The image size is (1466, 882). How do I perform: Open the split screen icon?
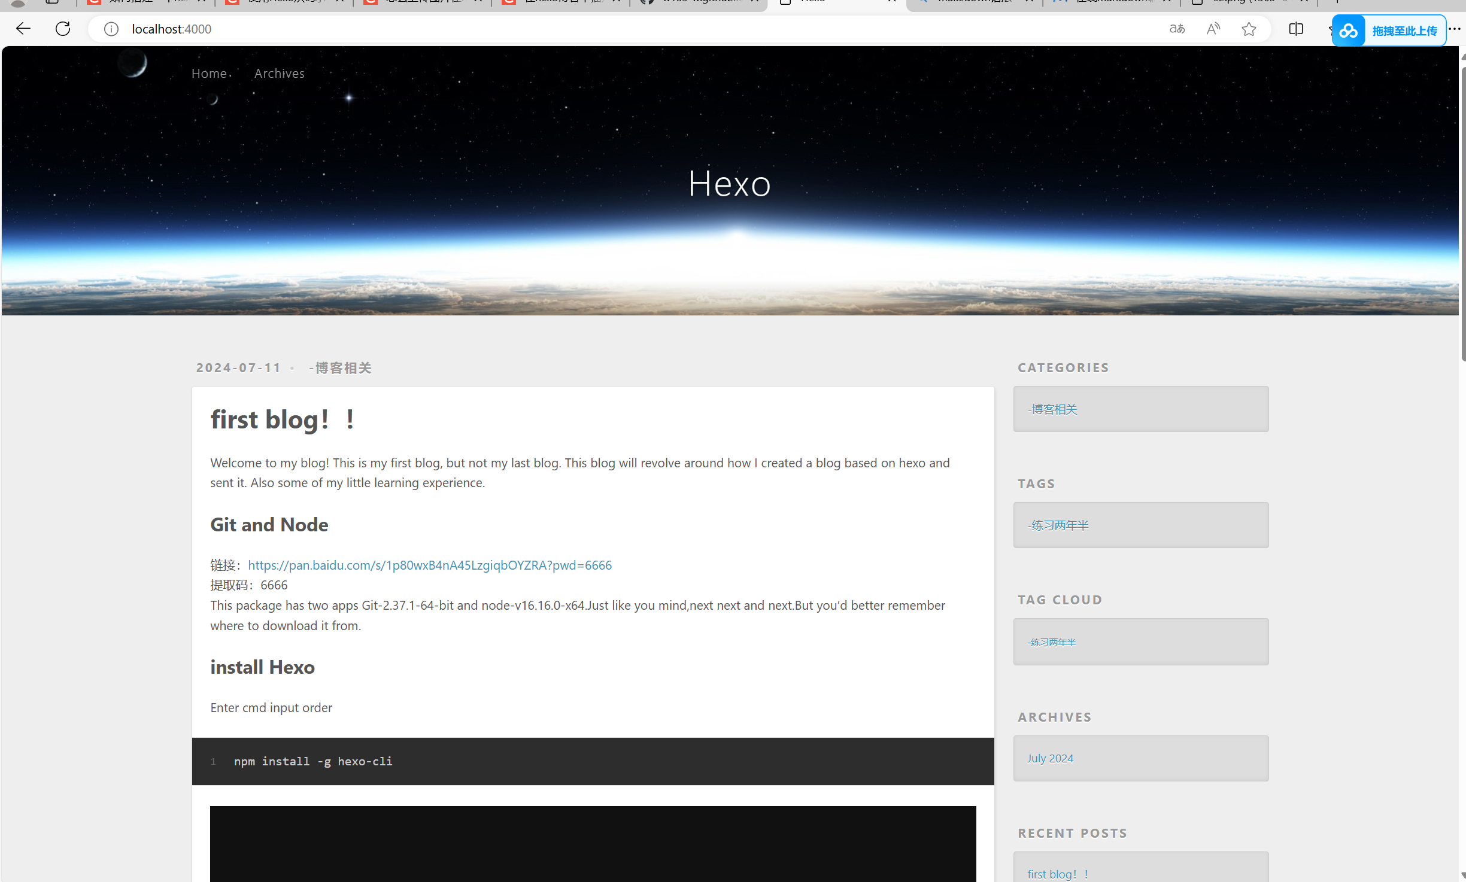pos(1296,29)
